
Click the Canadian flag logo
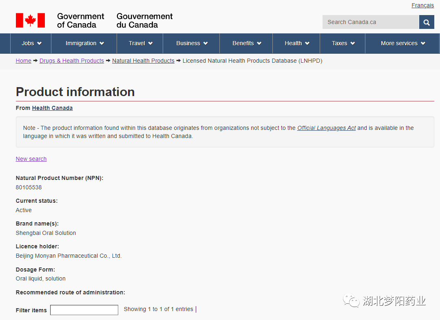pos(30,20)
